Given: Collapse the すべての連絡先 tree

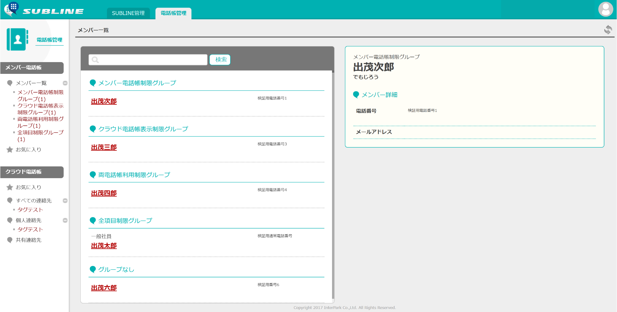Looking at the screenshot, I should tap(65, 200).
